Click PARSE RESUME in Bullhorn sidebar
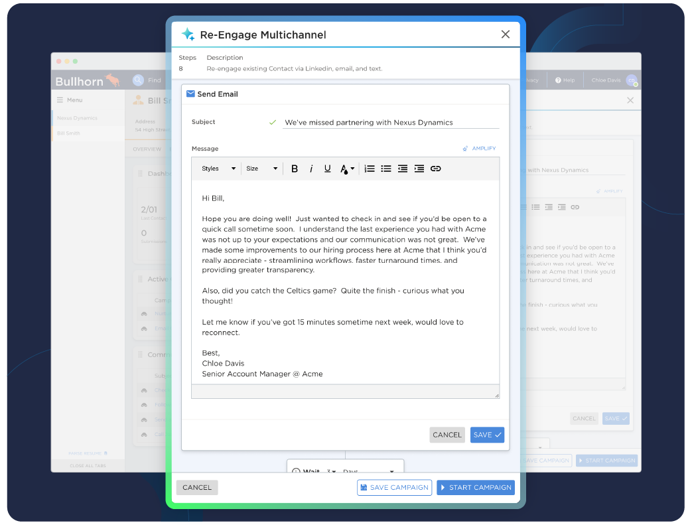 pos(88,453)
